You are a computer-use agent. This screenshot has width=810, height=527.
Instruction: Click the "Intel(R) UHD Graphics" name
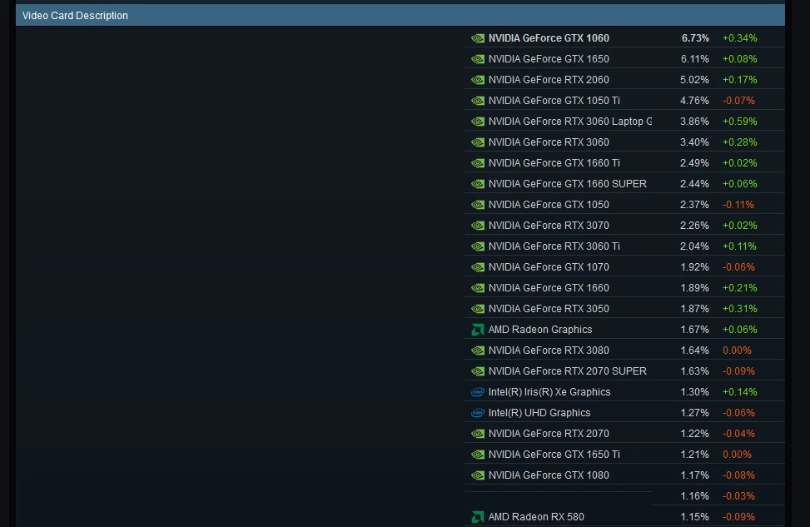(x=539, y=413)
